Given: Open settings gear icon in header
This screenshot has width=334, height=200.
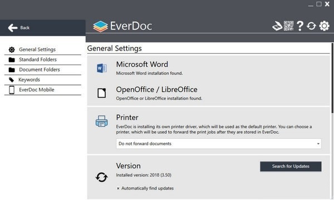Looking at the screenshot, I should pyautogui.click(x=324, y=26).
